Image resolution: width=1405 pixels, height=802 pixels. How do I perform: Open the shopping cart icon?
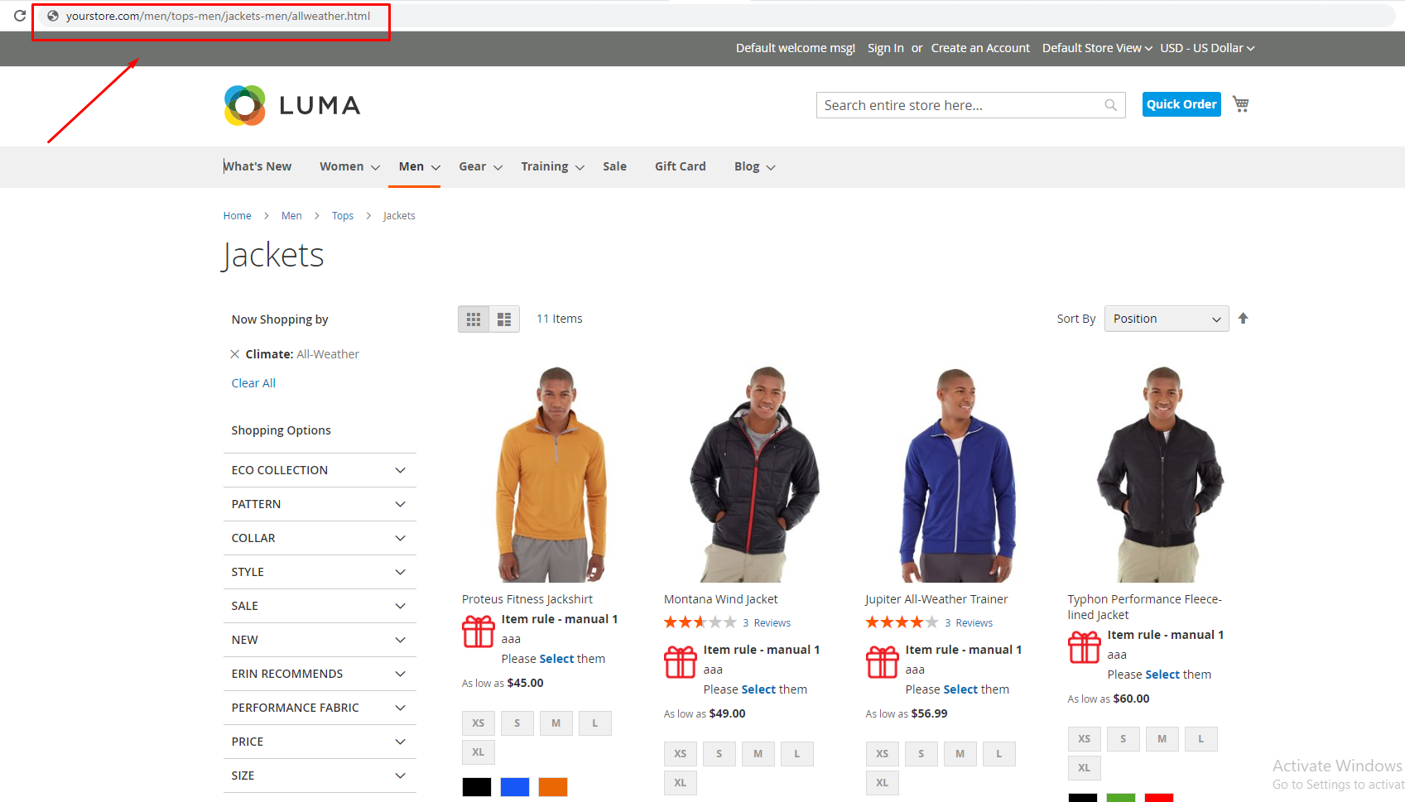(x=1240, y=104)
